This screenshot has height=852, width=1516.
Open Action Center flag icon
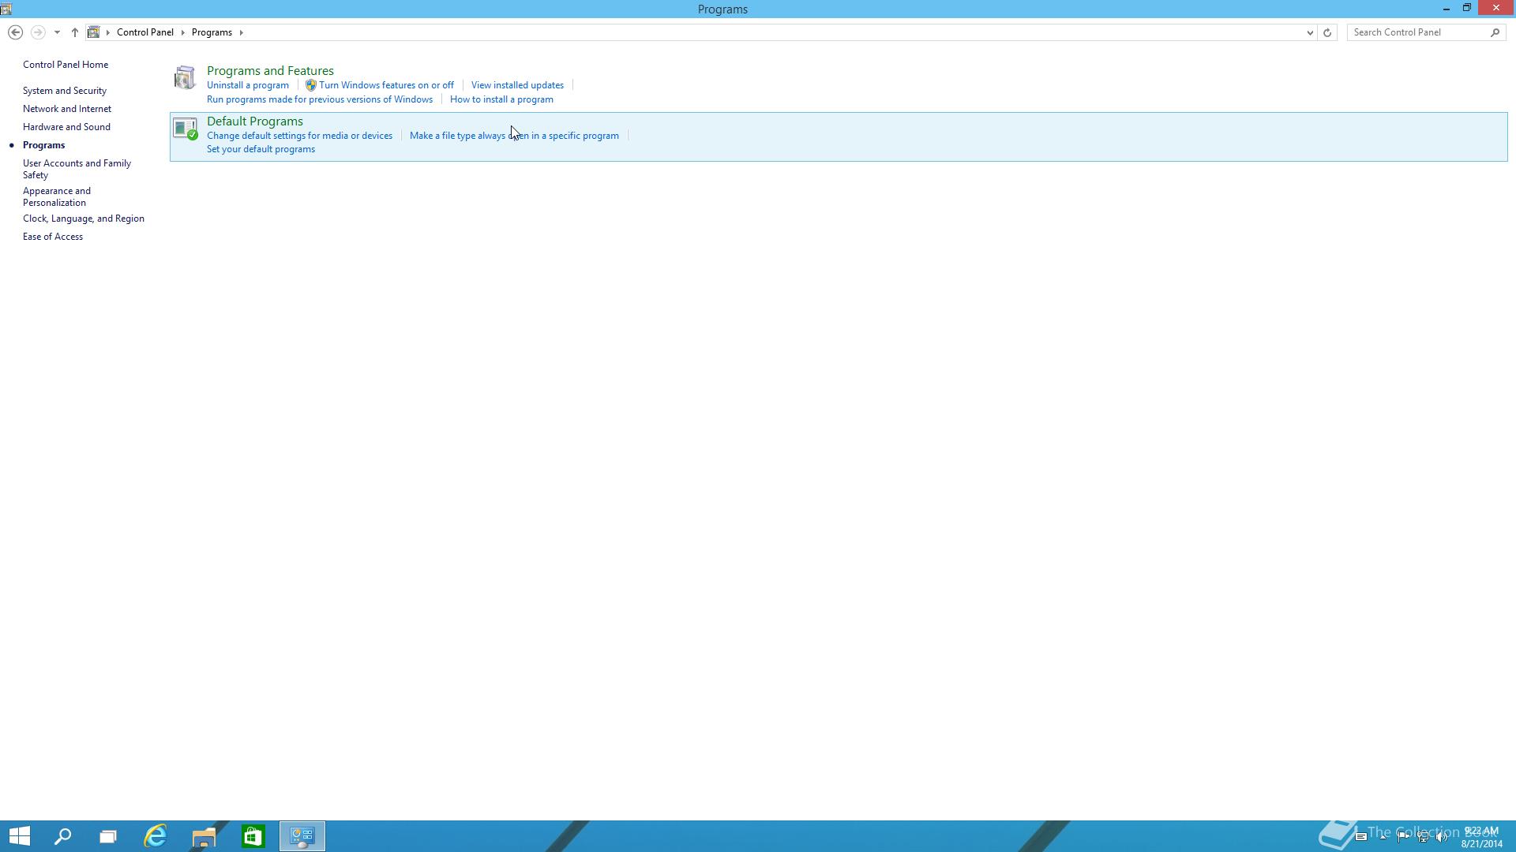click(1403, 837)
